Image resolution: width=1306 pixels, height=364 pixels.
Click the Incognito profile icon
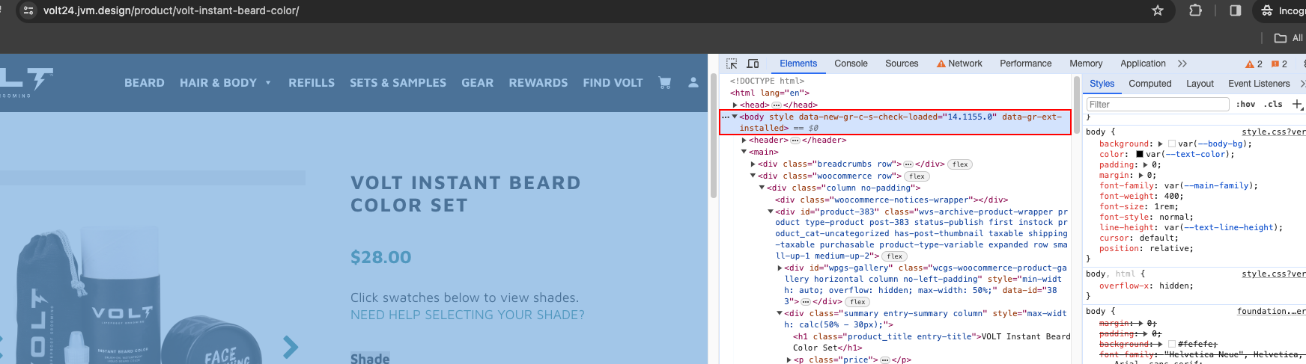tap(1267, 10)
